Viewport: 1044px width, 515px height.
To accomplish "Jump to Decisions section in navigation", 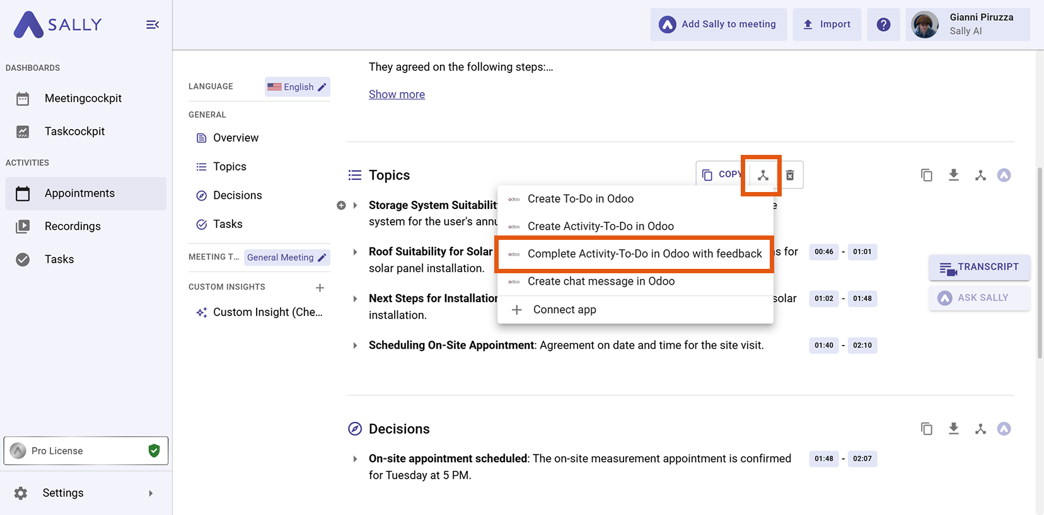I will 237,195.
